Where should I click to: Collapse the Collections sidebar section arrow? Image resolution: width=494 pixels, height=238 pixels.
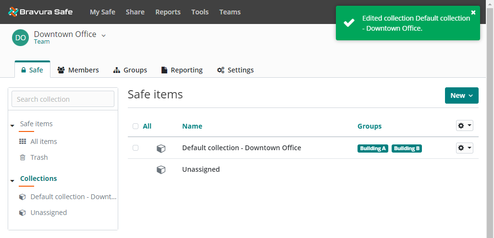coord(12,180)
